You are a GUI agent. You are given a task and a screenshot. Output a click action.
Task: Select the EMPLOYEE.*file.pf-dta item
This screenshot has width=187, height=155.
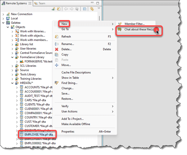click(40, 134)
